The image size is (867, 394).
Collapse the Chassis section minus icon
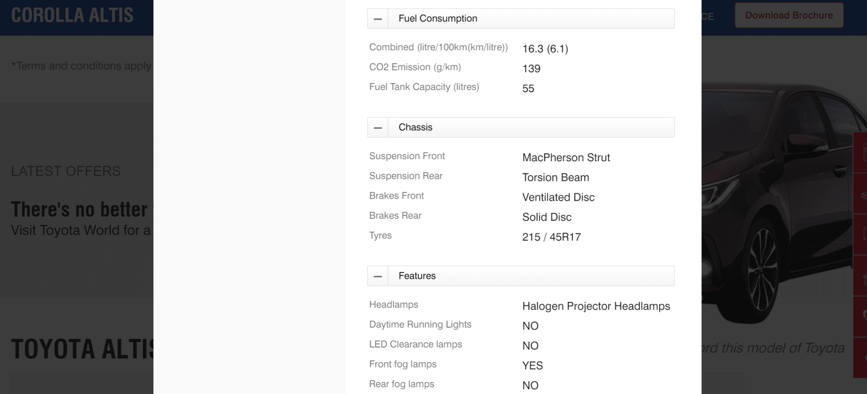coord(378,128)
